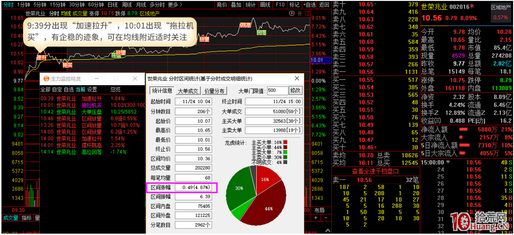Open the 周线 weekly chart
Image resolution: width=514 pixels, height=235 pixels.
coord(127,4)
